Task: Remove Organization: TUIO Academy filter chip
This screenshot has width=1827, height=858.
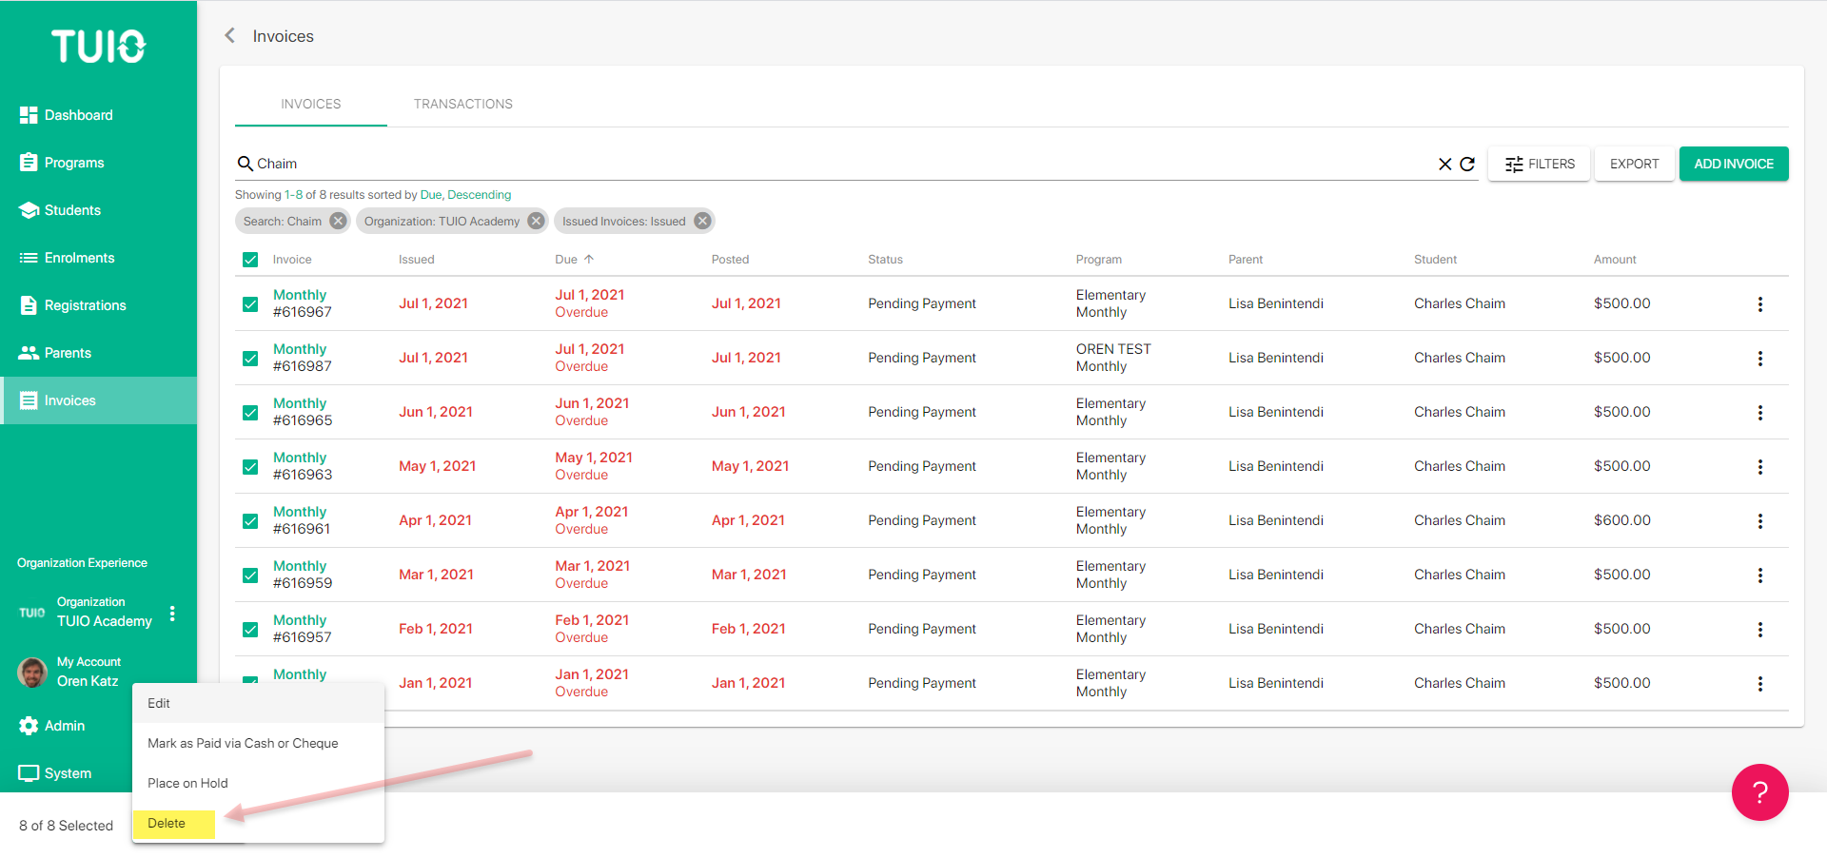Action: pos(536,221)
